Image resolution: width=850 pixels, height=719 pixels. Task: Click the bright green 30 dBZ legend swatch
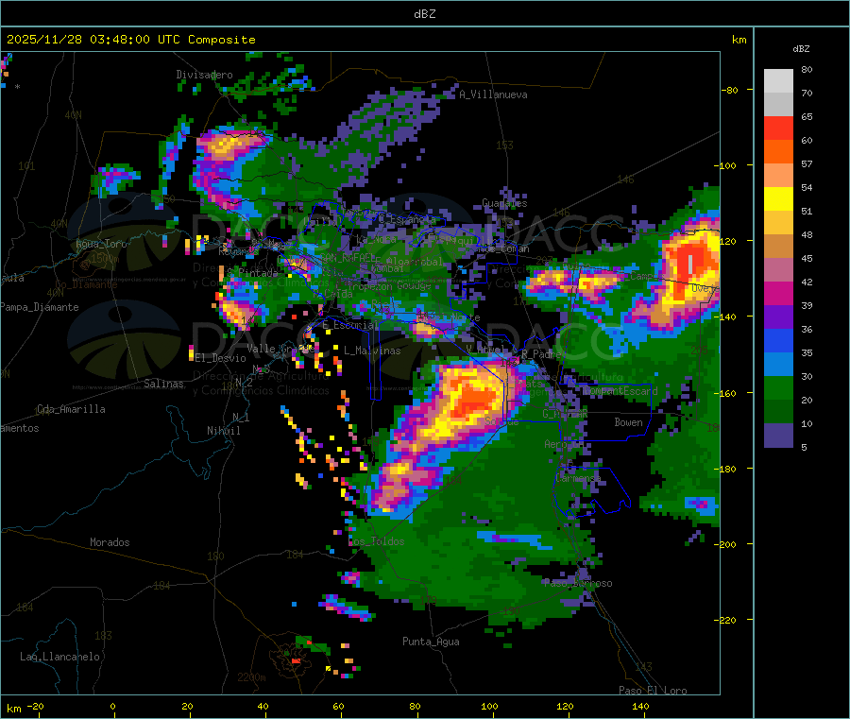[778, 388]
